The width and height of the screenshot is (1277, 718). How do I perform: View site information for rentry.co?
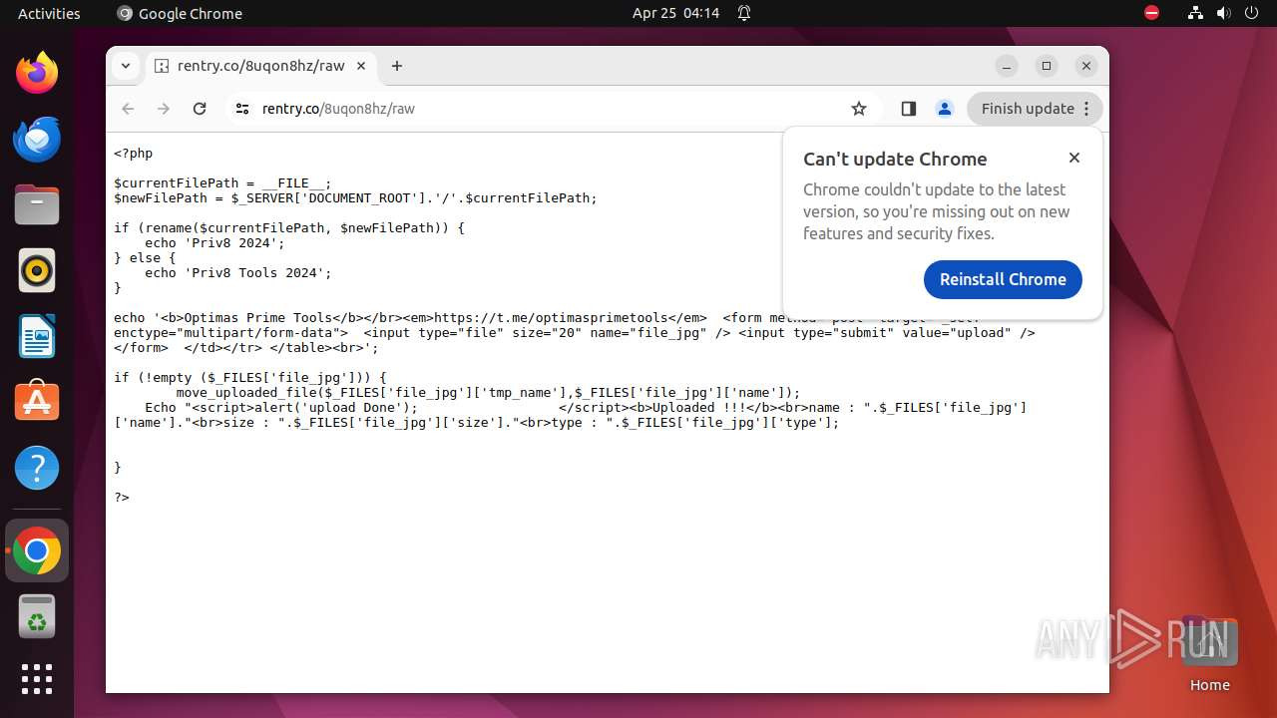241,109
